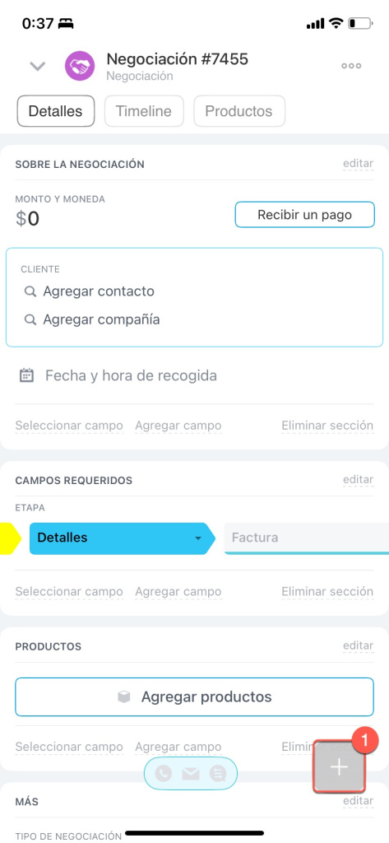Select the Factura stage in pipeline
Viewport: 389px width, 843px height.
tap(306, 538)
